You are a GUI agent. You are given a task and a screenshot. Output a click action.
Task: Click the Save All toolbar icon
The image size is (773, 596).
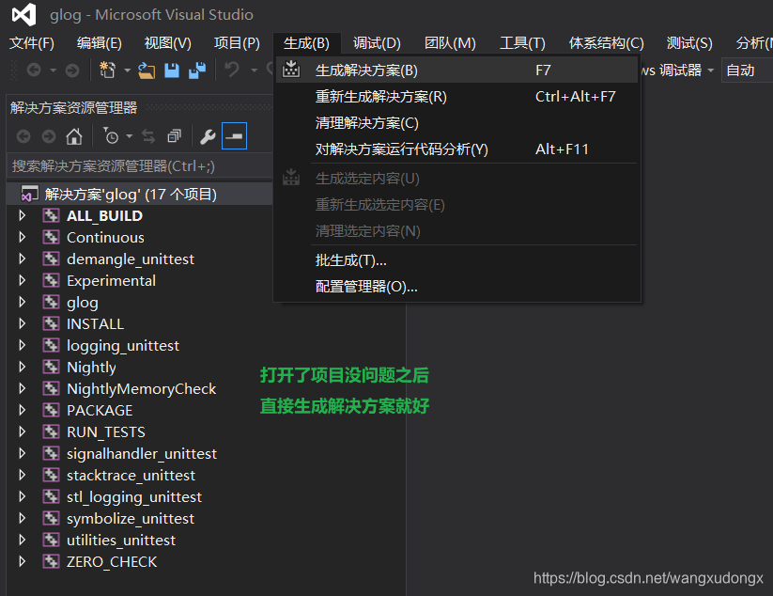tap(197, 71)
